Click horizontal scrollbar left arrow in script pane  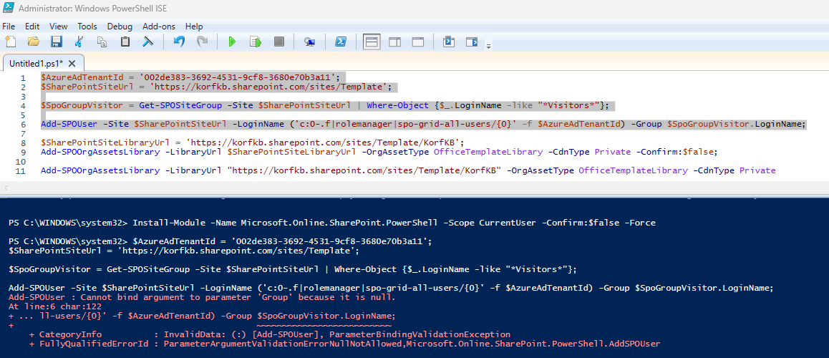click(6, 188)
